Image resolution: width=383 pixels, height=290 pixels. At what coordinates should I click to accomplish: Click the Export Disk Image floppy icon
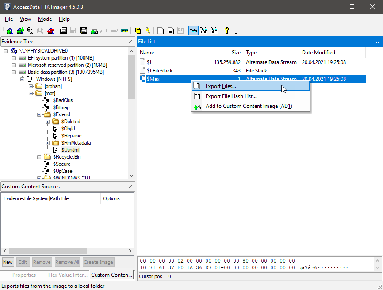(x=73, y=31)
